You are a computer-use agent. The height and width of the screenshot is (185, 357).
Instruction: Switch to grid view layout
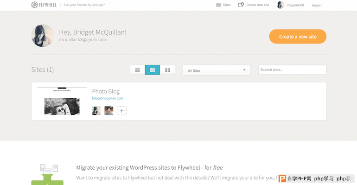click(167, 70)
